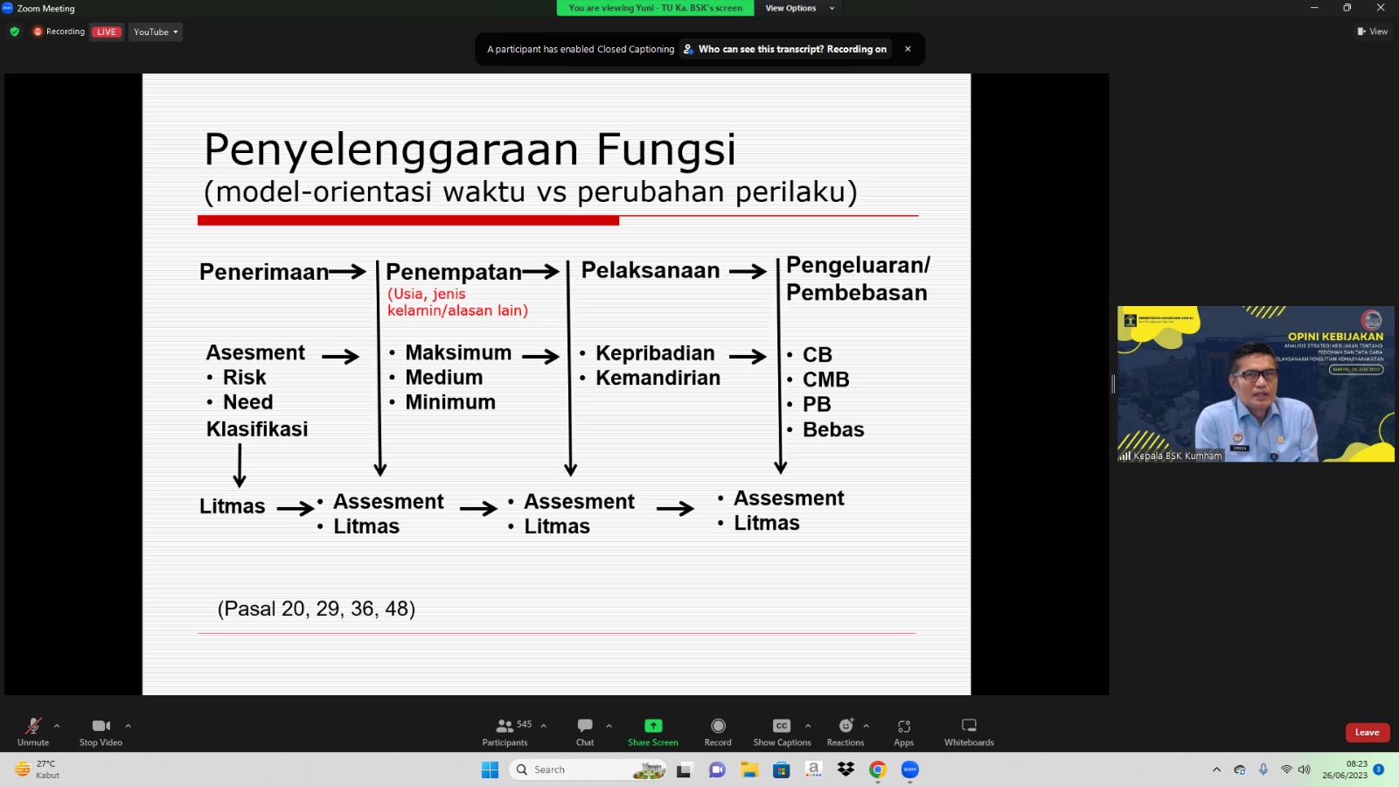Click the green encryption shield icon
Image resolution: width=1399 pixels, height=787 pixels.
pyautogui.click(x=14, y=31)
